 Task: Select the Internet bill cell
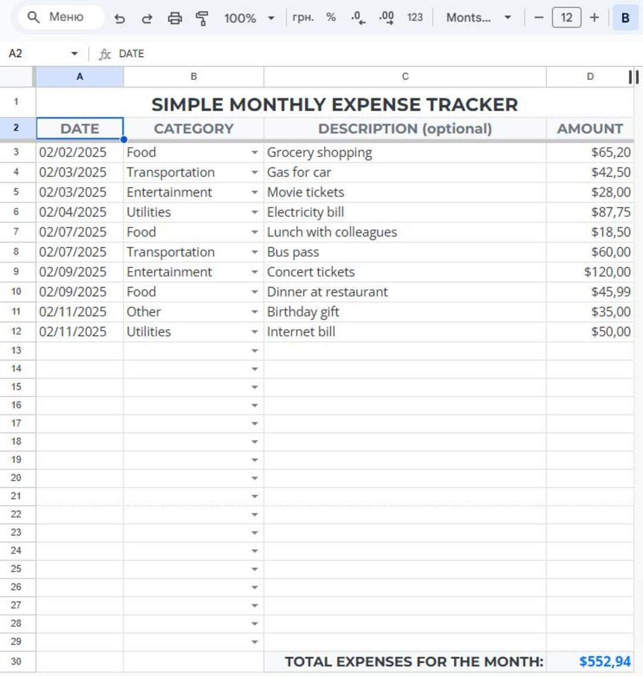coord(405,332)
